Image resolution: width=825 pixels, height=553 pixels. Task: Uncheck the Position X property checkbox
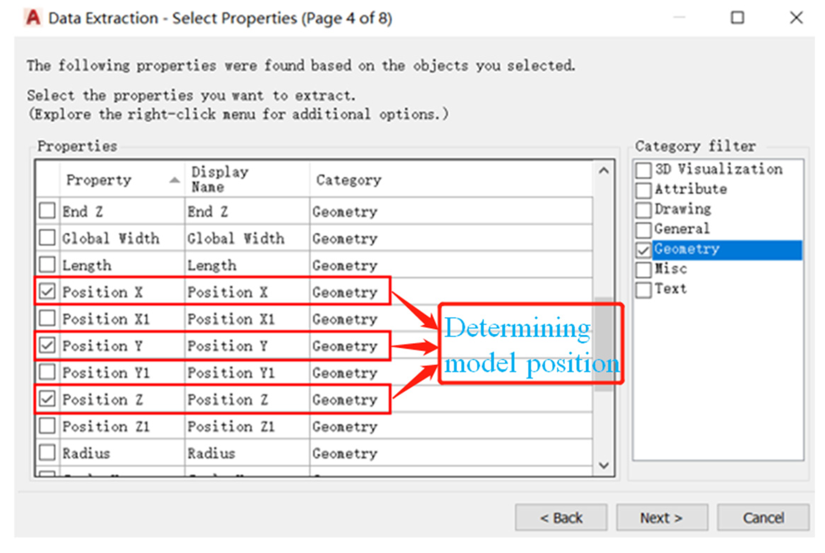[x=47, y=292]
